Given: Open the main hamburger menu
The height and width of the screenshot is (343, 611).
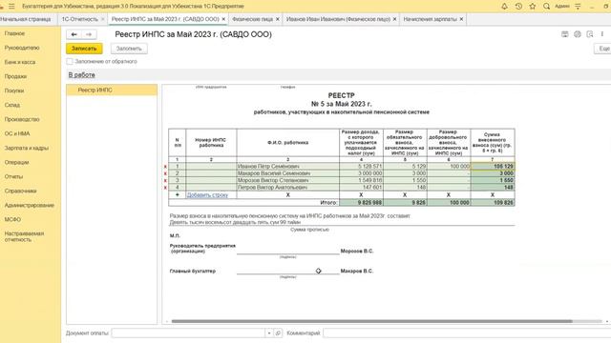Looking at the screenshot, I should tap(11, 7).
